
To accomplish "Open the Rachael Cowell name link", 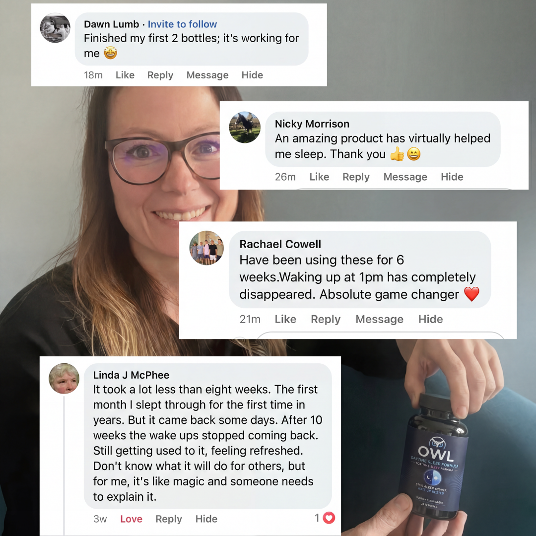I will tap(280, 244).
